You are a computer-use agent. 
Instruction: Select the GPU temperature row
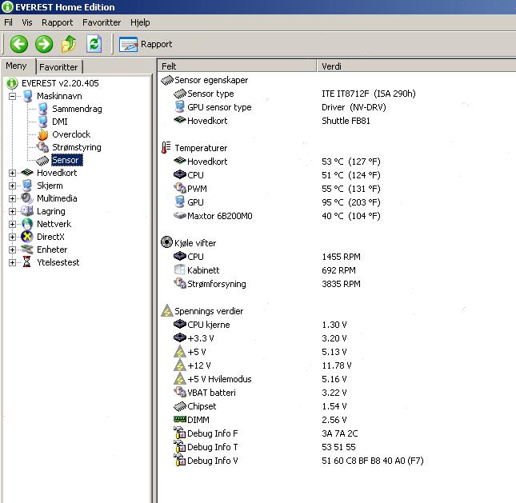pyautogui.click(x=194, y=202)
